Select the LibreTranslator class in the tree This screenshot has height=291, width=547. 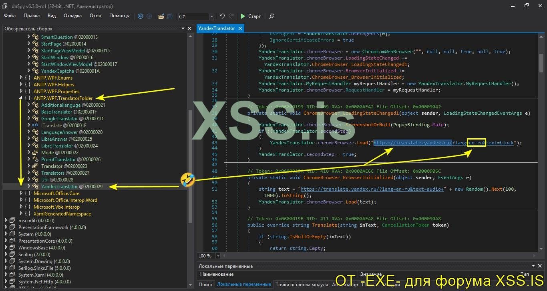pyautogui.click(x=69, y=146)
